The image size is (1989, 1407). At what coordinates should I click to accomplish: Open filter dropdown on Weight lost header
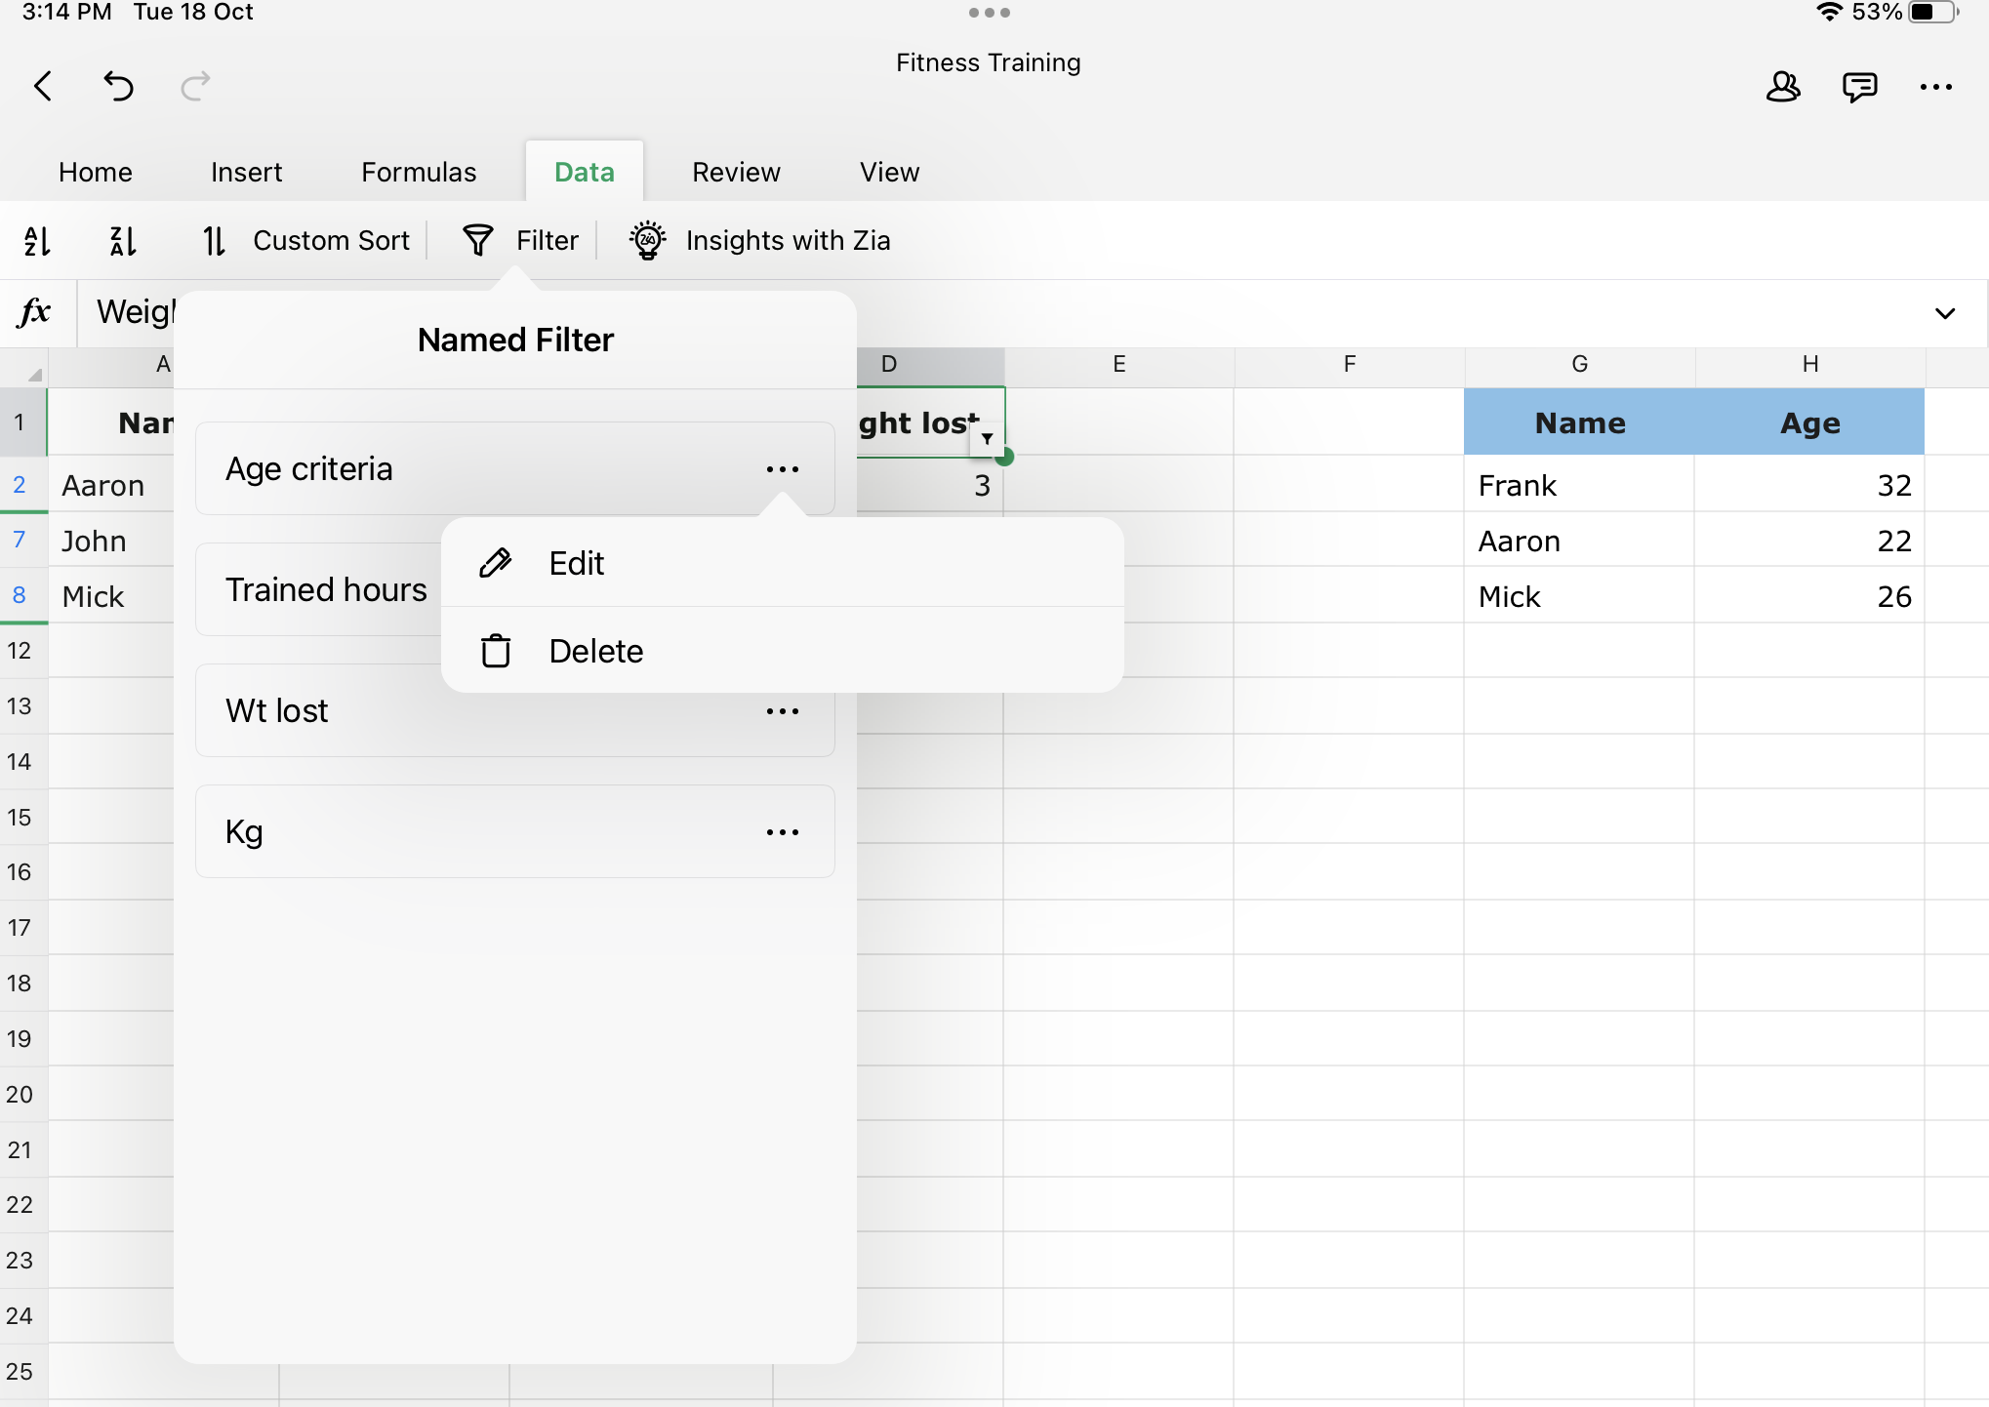click(987, 439)
